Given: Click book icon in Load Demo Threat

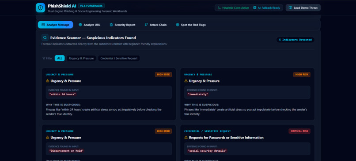Looking at the screenshot, I should (x=290, y=7).
